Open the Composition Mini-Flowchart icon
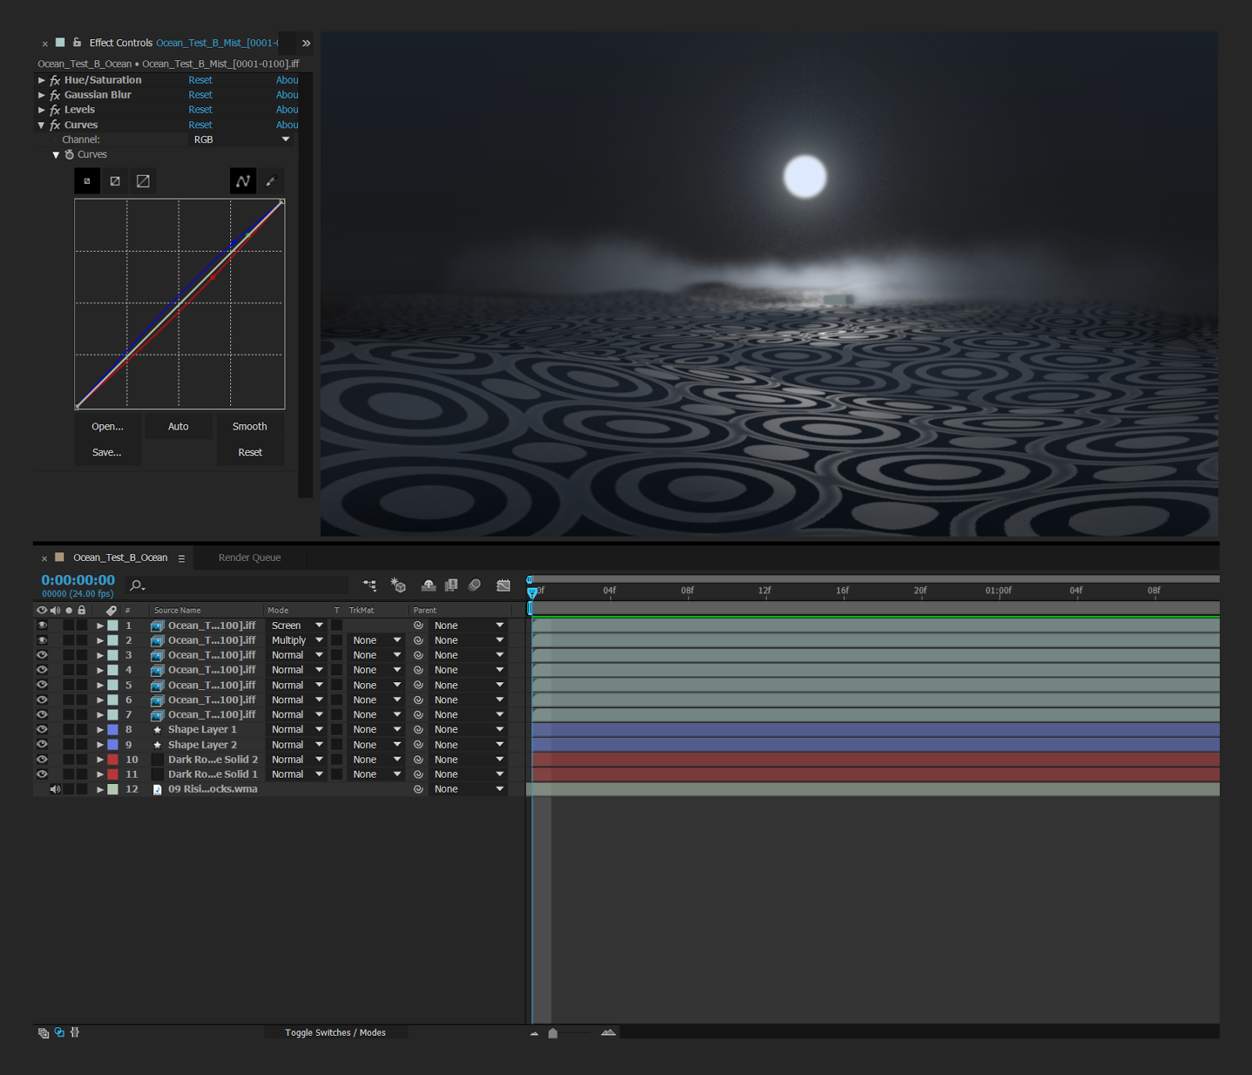Screen dimensions: 1252x1075 tap(369, 584)
